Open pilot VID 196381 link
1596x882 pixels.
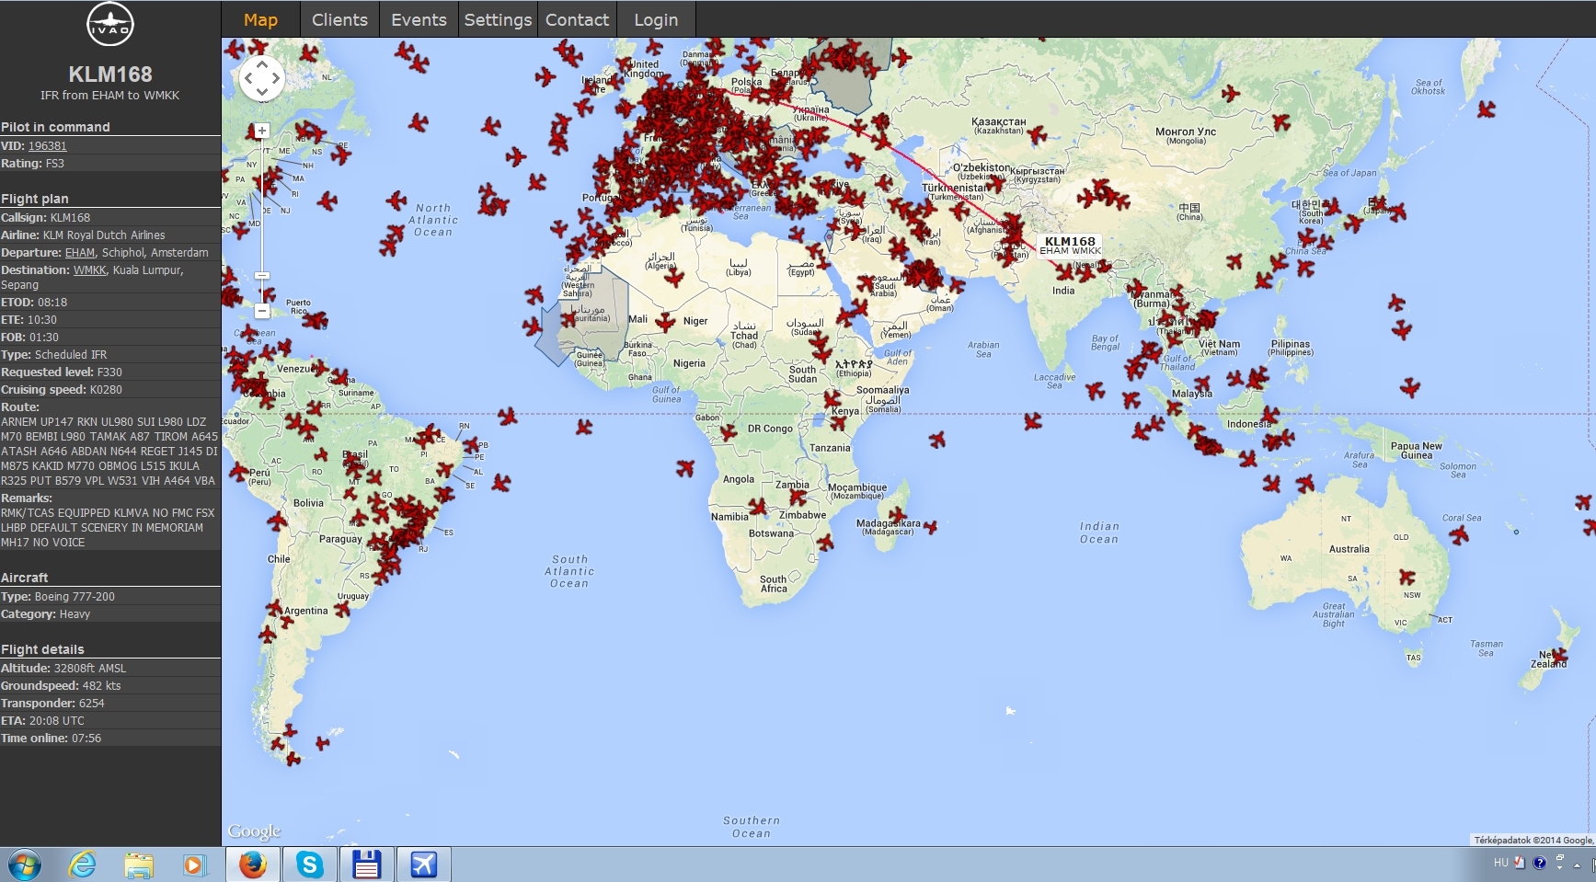point(48,145)
